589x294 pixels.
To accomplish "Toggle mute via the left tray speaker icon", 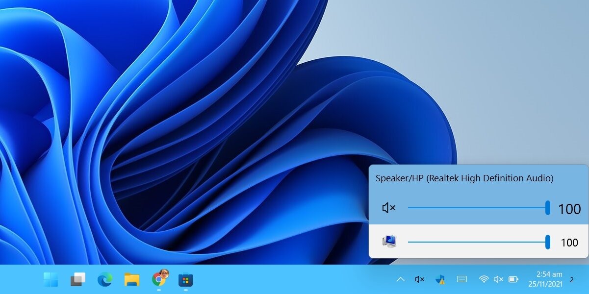I will click(x=419, y=279).
